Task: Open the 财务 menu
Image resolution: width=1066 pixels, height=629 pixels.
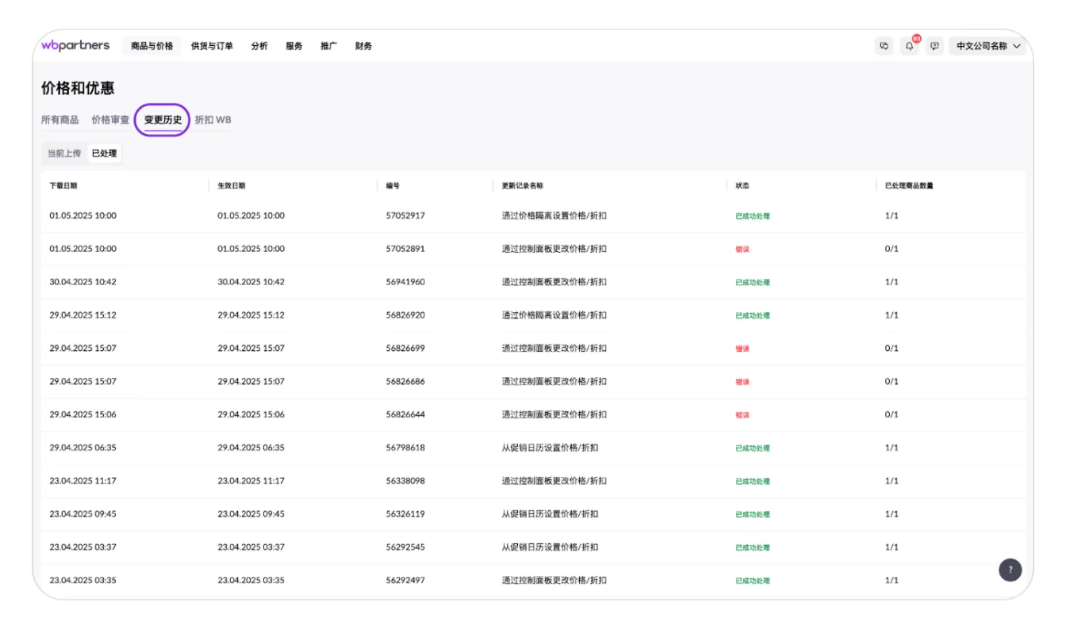Action: click(x=363, y=46)
